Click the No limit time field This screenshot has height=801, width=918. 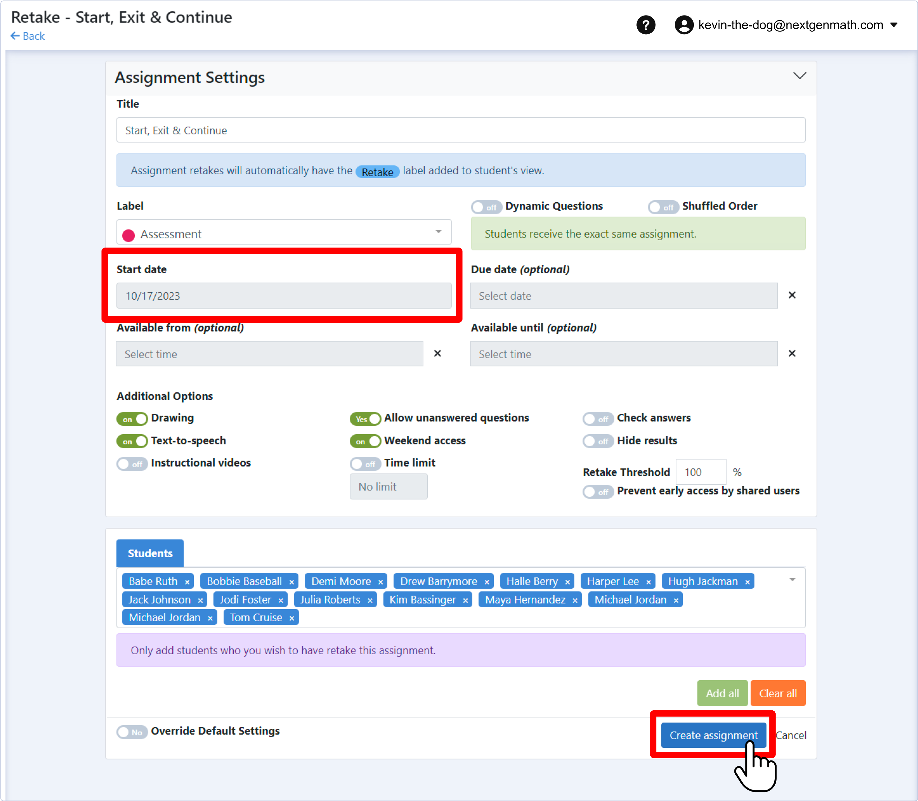point(388,487)
